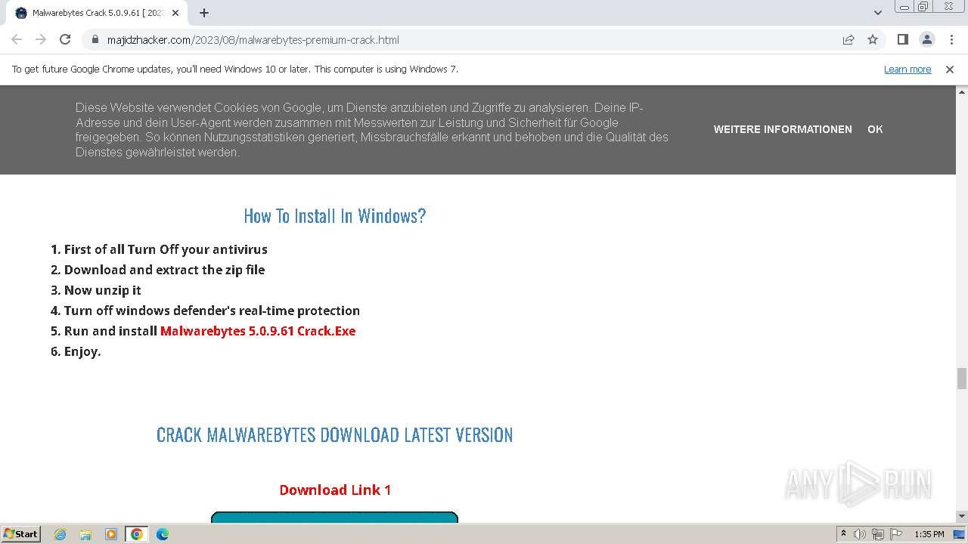
Task: Open Chrome profile avatar menu
Action: 926,39
